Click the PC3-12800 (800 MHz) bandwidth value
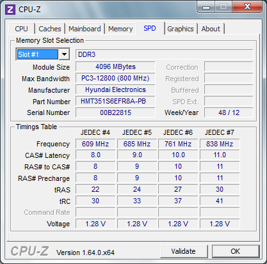 click(x=115, y=78)
